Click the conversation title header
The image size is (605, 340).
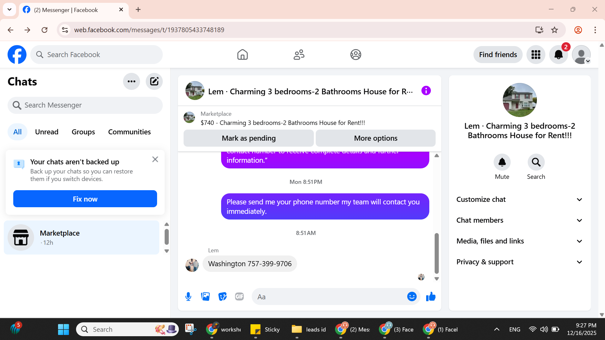310,91
